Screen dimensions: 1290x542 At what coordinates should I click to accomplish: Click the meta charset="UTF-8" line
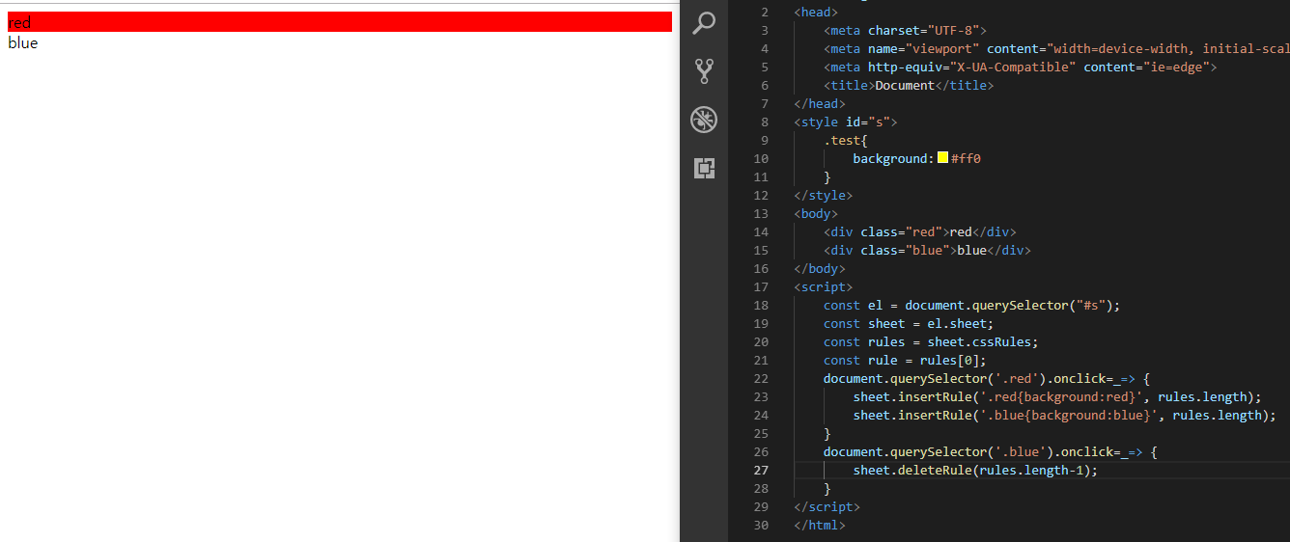[x=905, y=31]
